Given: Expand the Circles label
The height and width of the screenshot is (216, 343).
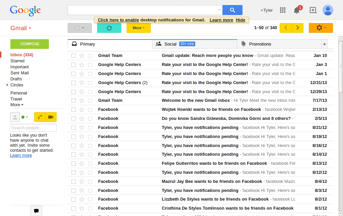Looking at the screenshot, I should point(7,85).
